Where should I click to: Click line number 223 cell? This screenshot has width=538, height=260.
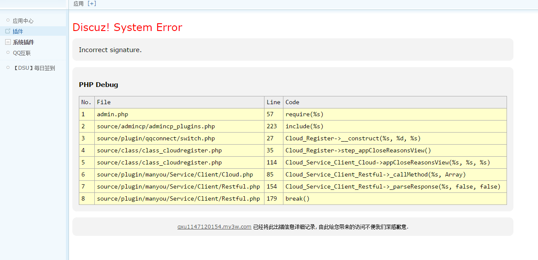pos(274,126)
